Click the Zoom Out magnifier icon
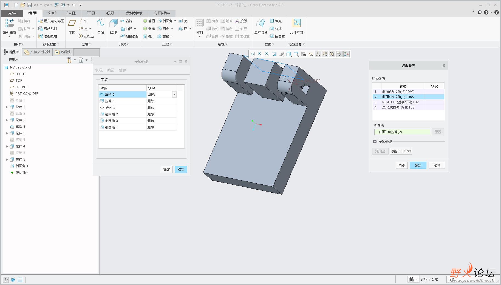This screenshot has width=501, height=285. coord(267,54)
